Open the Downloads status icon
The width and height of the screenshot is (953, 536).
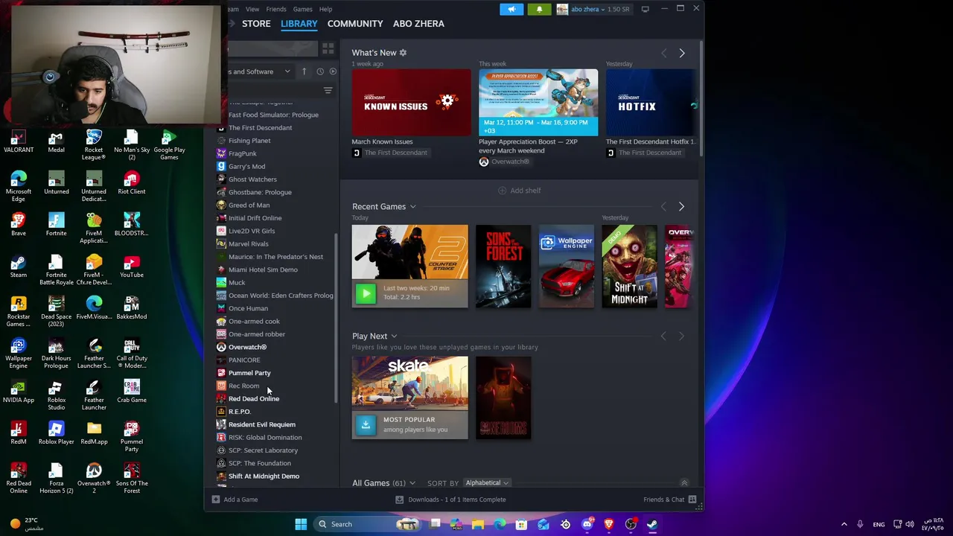399,500
